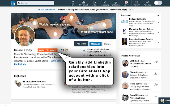Open the top banner ad options ellipsis
This screenshot has height=106, width=170.
click(133, 10)
